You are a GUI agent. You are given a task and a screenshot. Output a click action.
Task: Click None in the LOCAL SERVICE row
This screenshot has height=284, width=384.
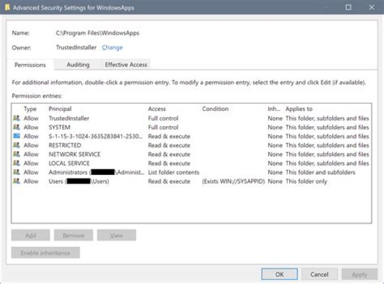click(275, 163)
